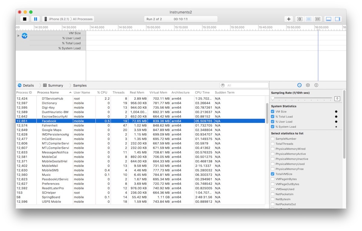
Task: Open the Extended Detail inspector tab
Action: [x=316, y=85]
